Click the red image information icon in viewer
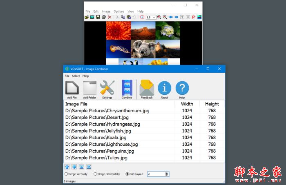This screenshot has width=286, height=185. coord(142,17)
